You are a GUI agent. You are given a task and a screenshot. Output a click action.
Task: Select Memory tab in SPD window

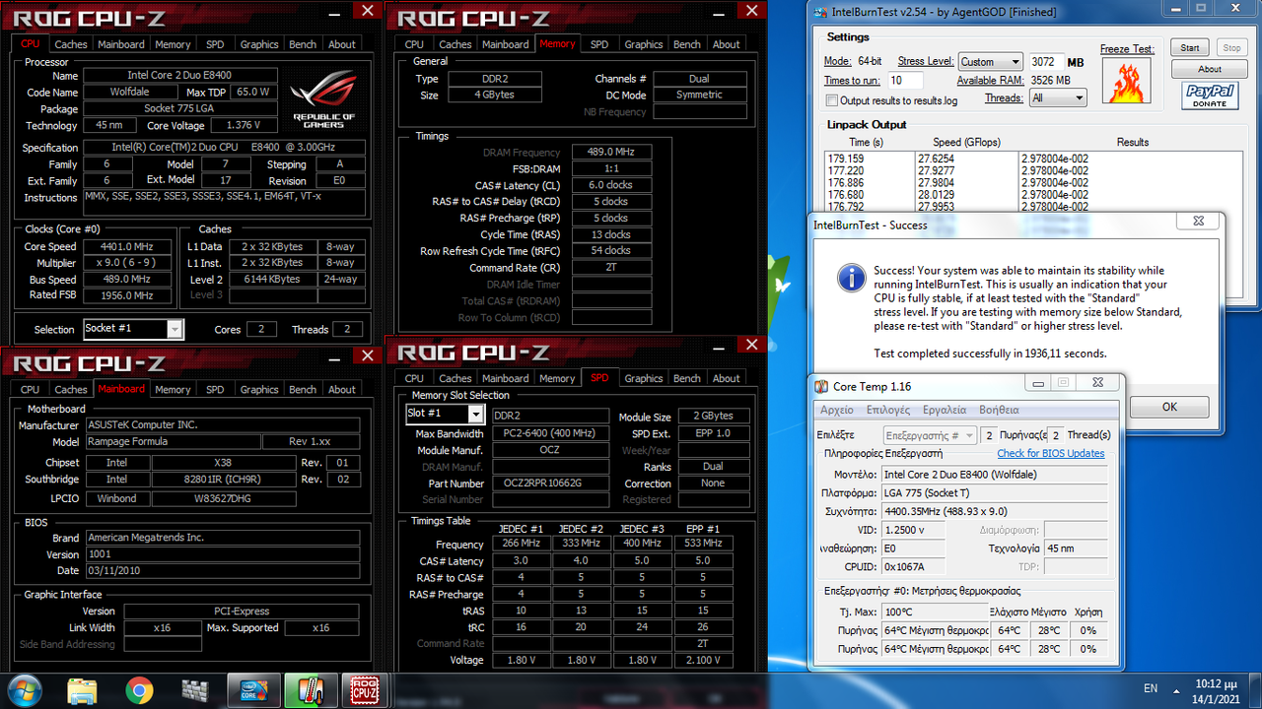[557, 378]
